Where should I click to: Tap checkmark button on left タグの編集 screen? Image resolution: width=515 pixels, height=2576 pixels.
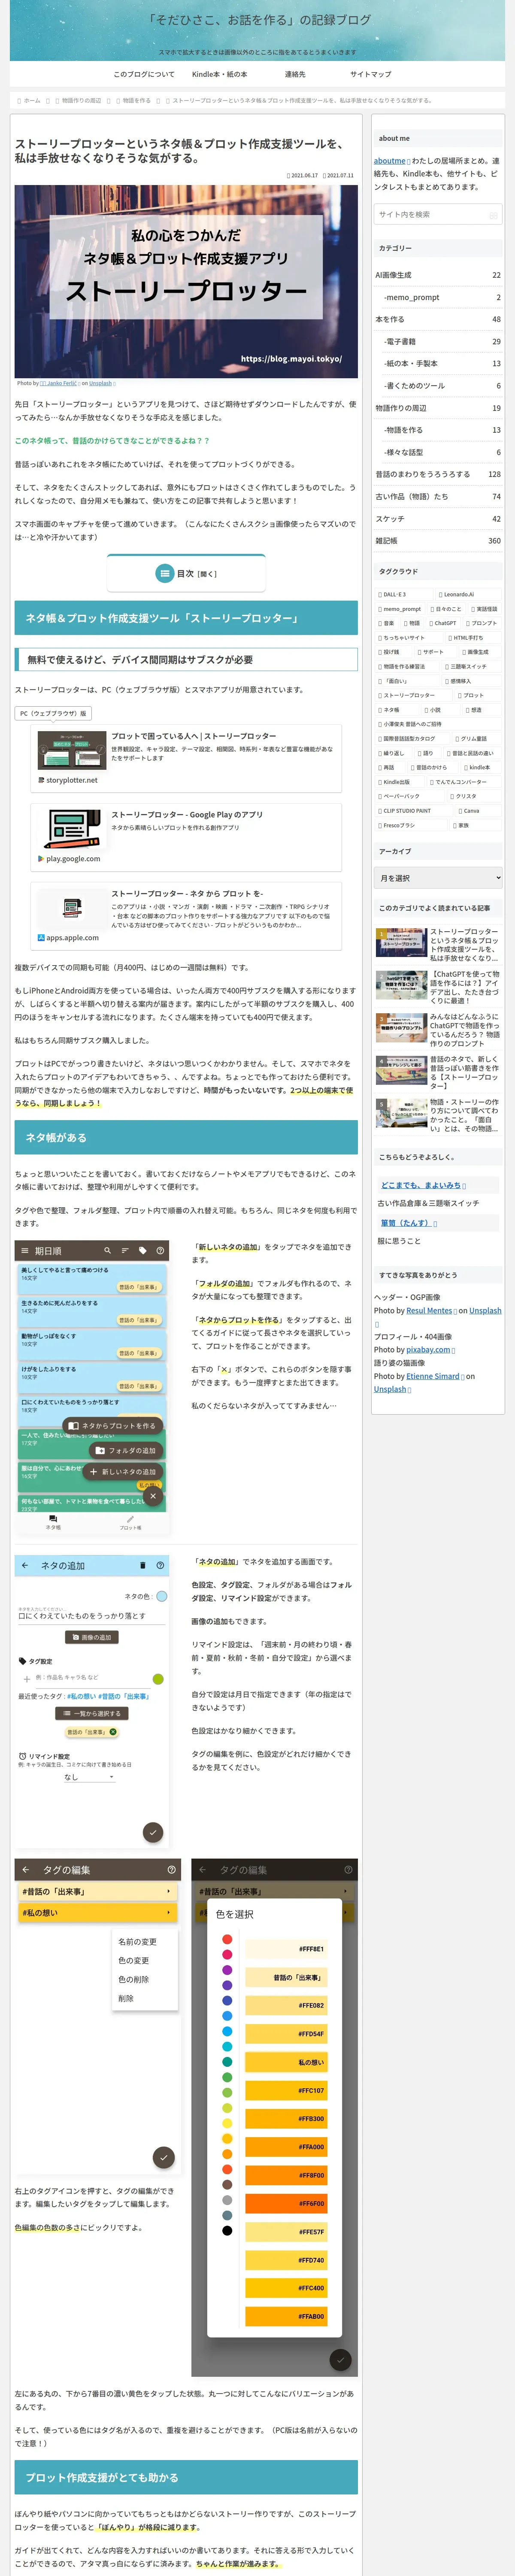point(164,2157)
